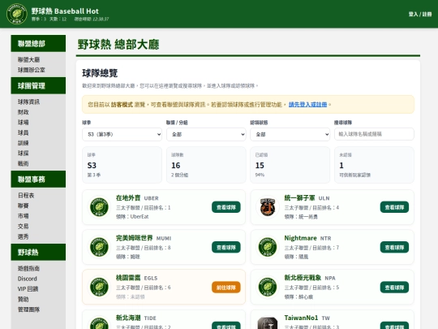The width and height of the screenshot is (438, 329).
Task: Open 遊戲指南 in the sidebar
Action: click(28, 268)
